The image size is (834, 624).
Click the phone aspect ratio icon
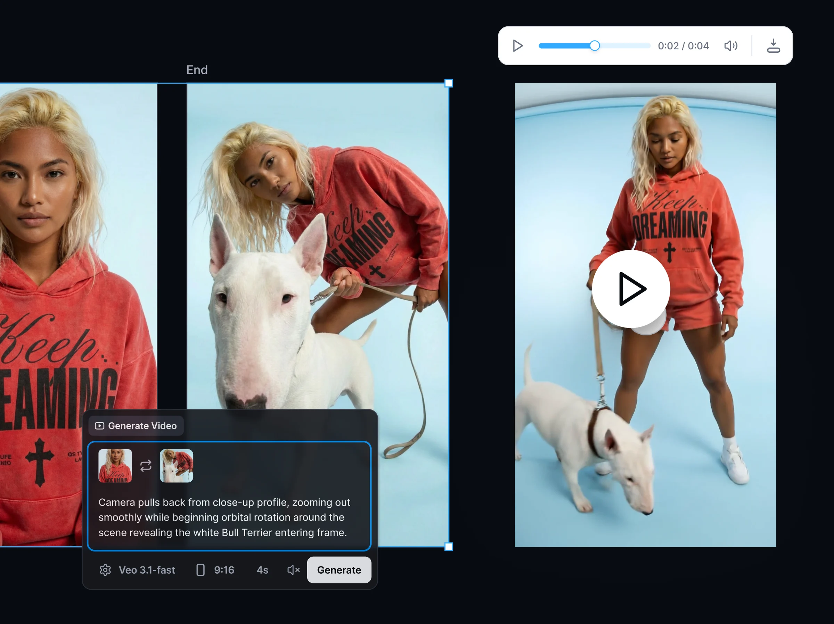tap(201, 570)
